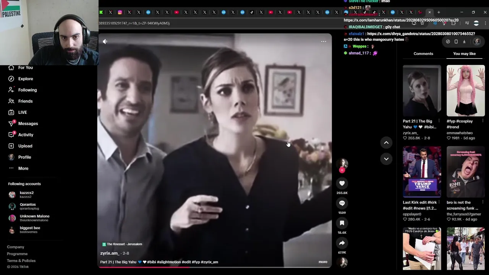Toggle the bookmark save button on video
The height and width of the screenshot is (275, 489).
[342, 223]
